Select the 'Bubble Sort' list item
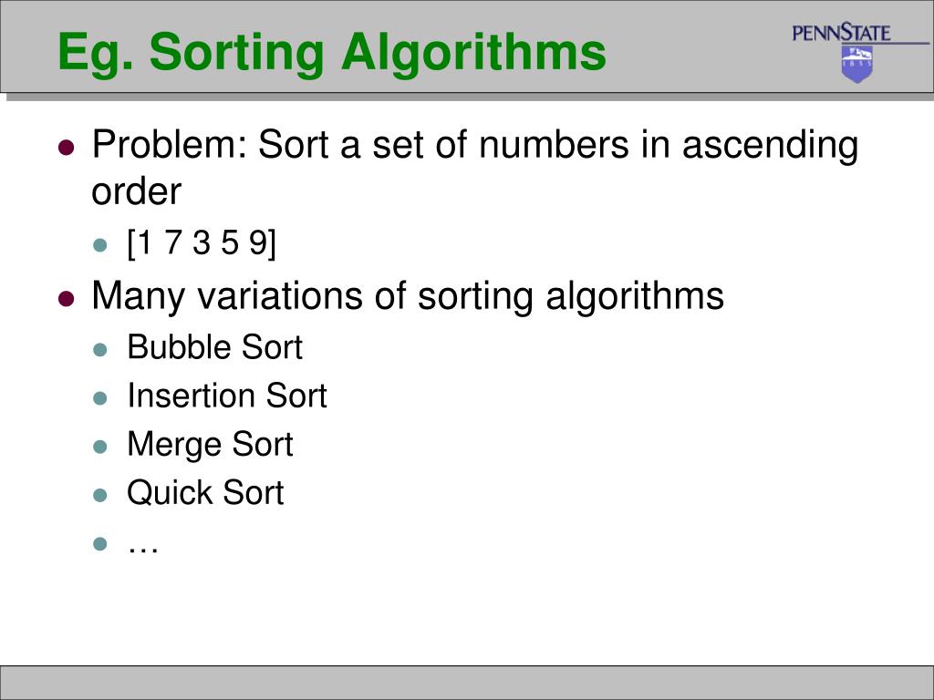The height and width of the screenshot is (700, 934). point(215,346)
